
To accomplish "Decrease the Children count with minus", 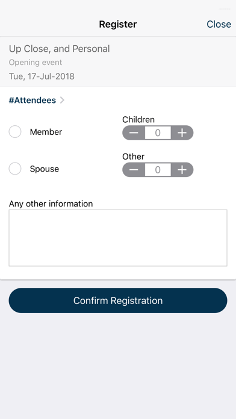I will pos(134,133).
